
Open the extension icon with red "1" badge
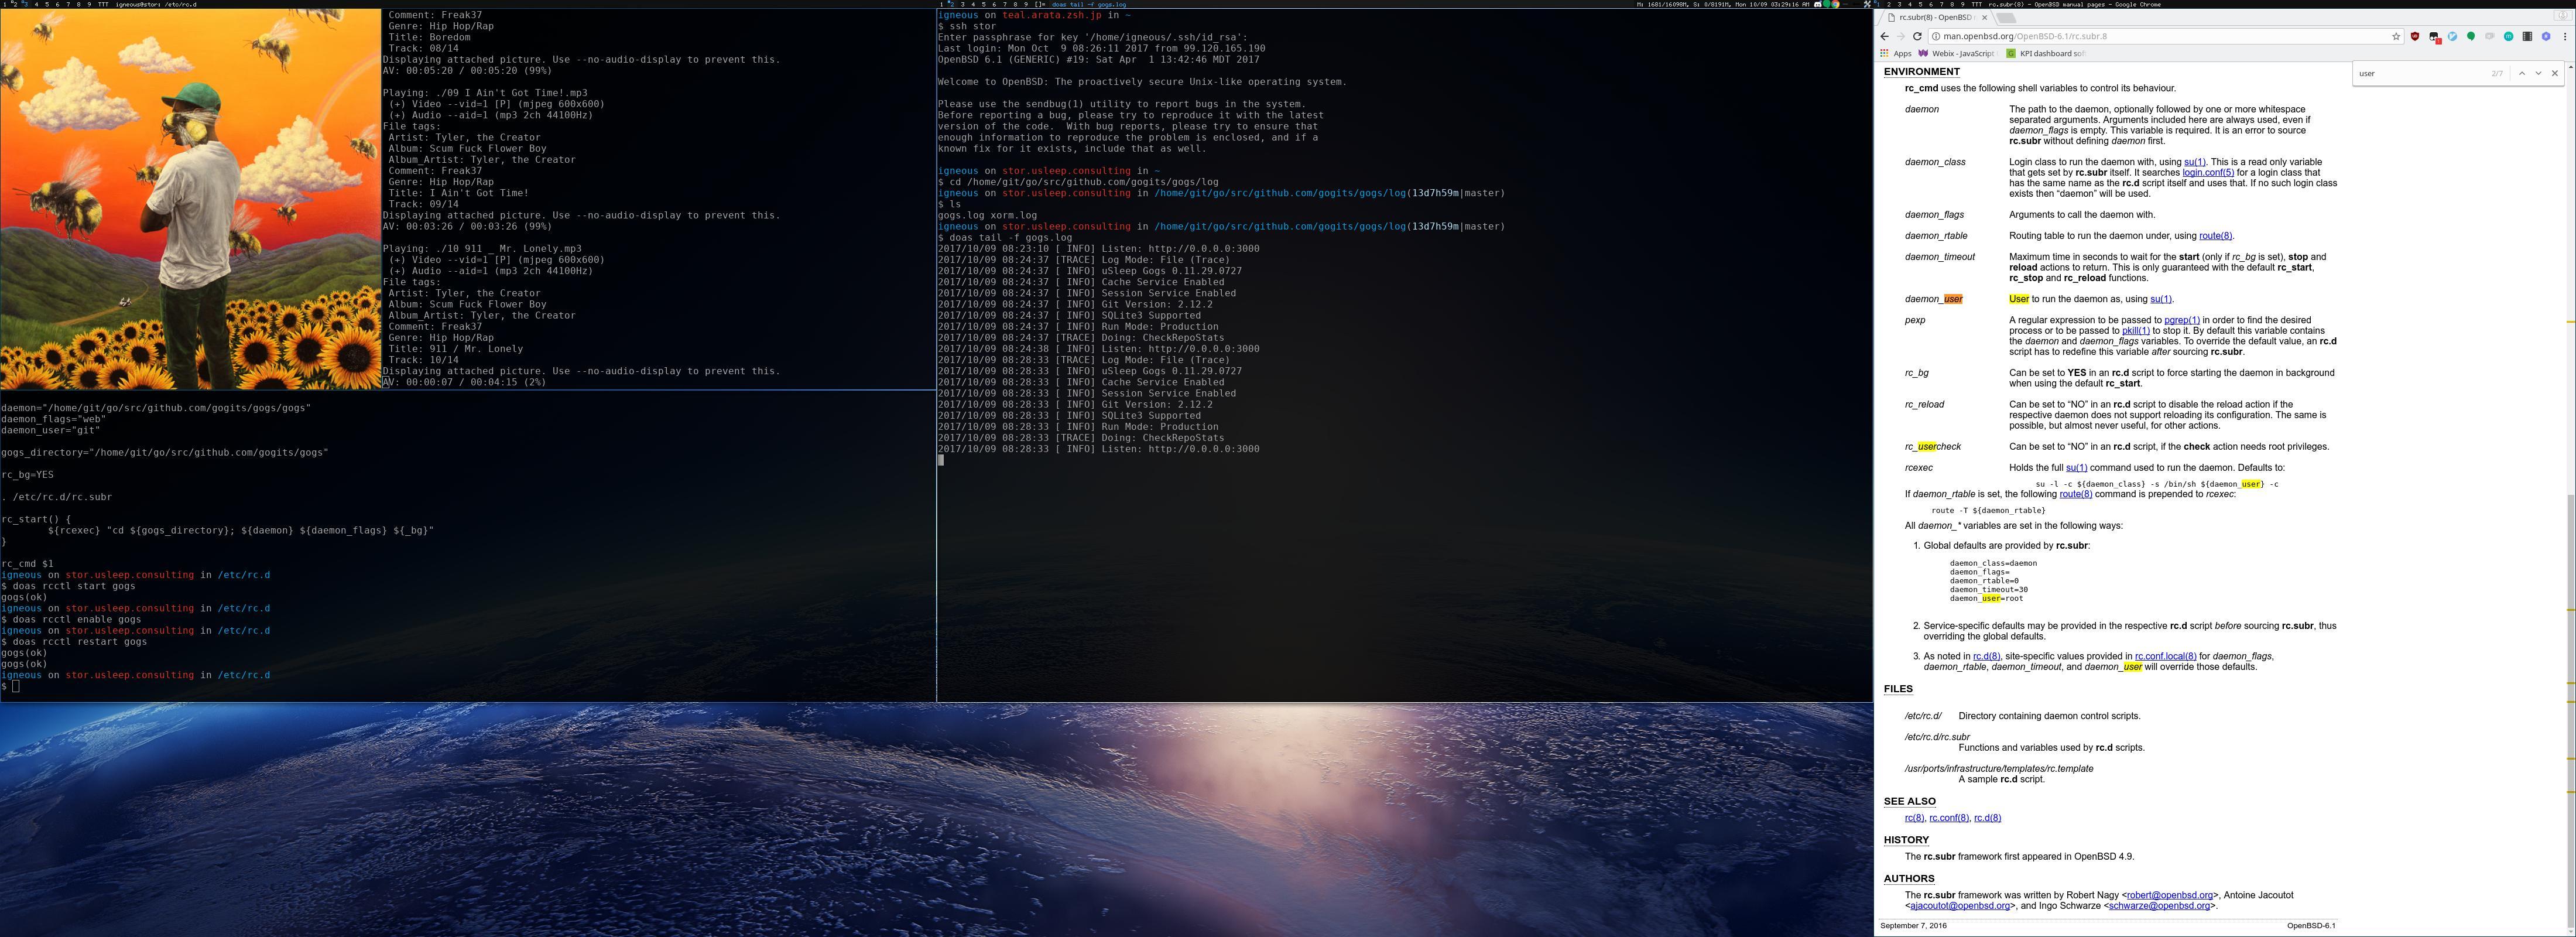2433,37
